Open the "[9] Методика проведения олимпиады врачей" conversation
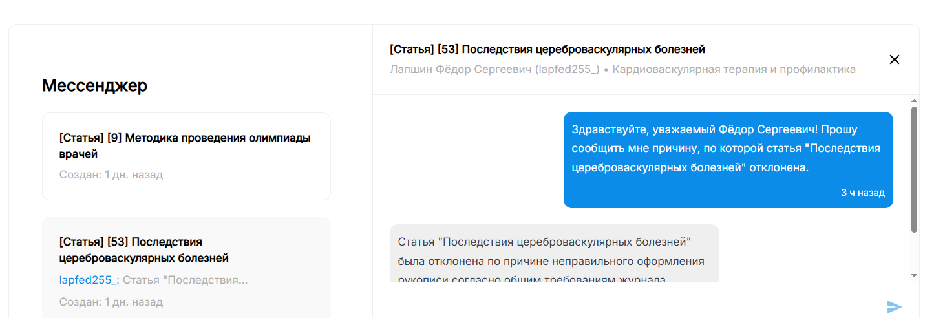The image size is (945, 318). pos(186,146)
